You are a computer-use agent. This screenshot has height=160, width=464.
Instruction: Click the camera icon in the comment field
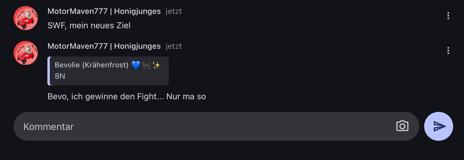(402, 126)
